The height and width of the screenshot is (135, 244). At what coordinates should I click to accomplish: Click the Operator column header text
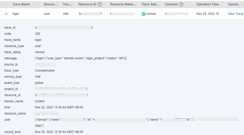[172, 4]
